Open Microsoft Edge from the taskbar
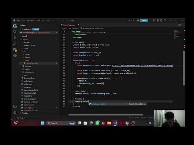This screenshot has height=145, width=194. click(x=91, y=123)
